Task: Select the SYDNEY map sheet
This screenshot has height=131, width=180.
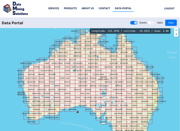Action: (x=150, y=114)
